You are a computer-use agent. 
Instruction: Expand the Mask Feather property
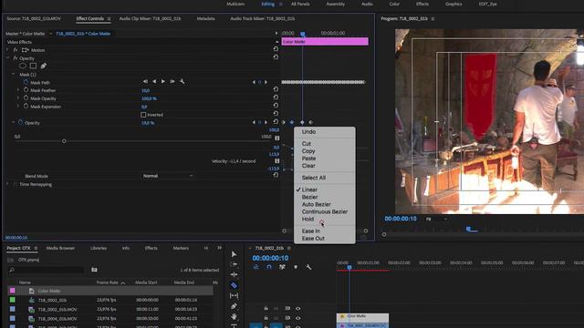pos(18,90)
